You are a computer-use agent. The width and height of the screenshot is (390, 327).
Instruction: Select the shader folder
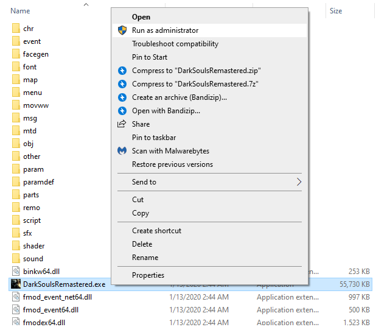(33, 246)
